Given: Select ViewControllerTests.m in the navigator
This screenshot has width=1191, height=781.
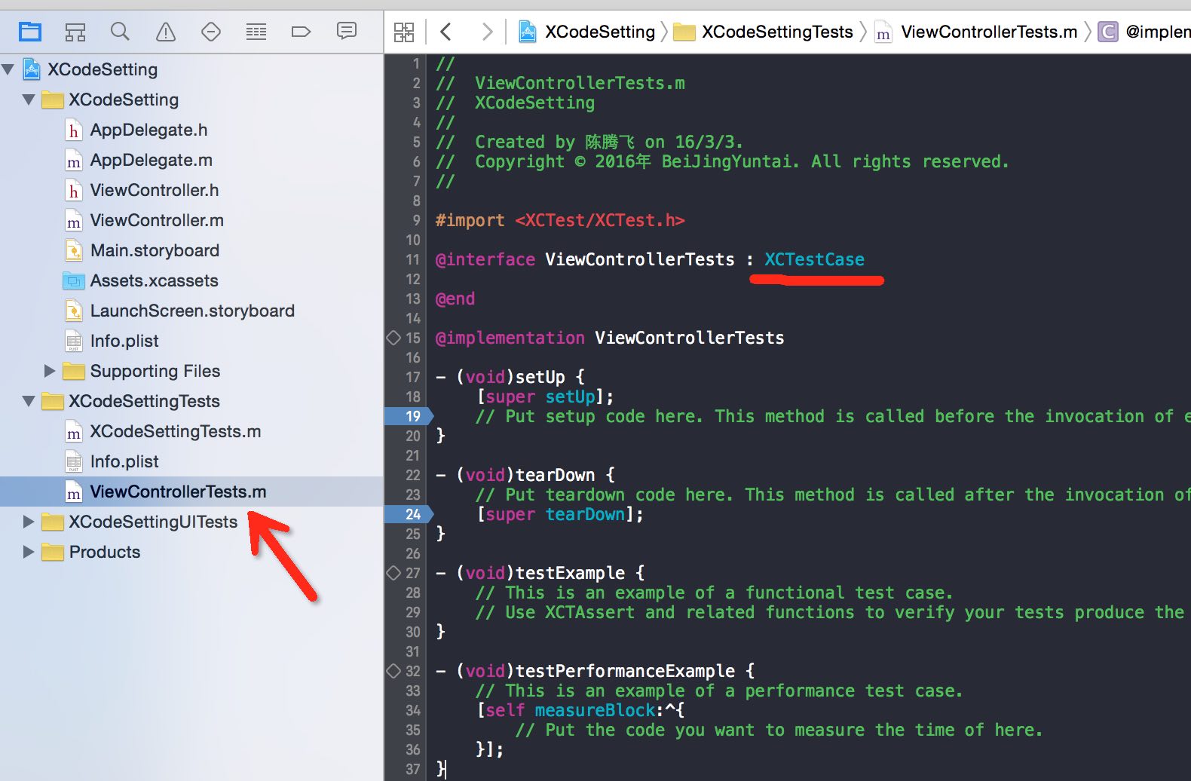Looking at the screenshot, I should pyautogui.click(x=178, y=492).
